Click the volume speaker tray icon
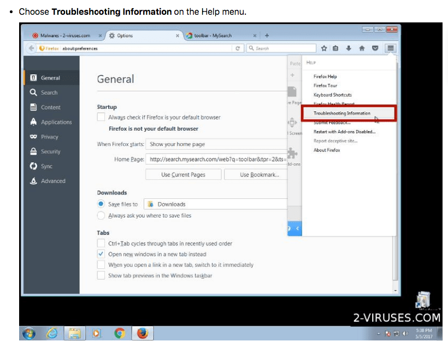448x347 pixels. point(405,333)
